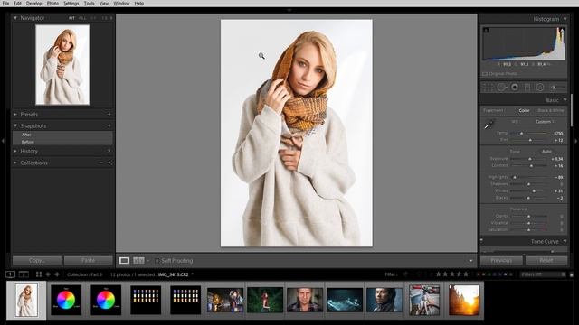Select the Graduated Filter tool
Viewport: 579px width, 325px height.
(x=527, y=88)
